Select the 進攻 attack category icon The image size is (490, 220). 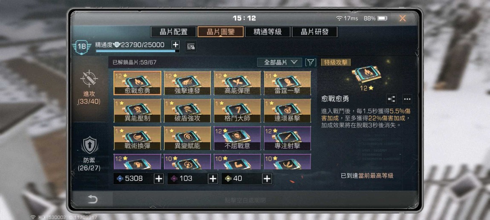tap(89, 79)
